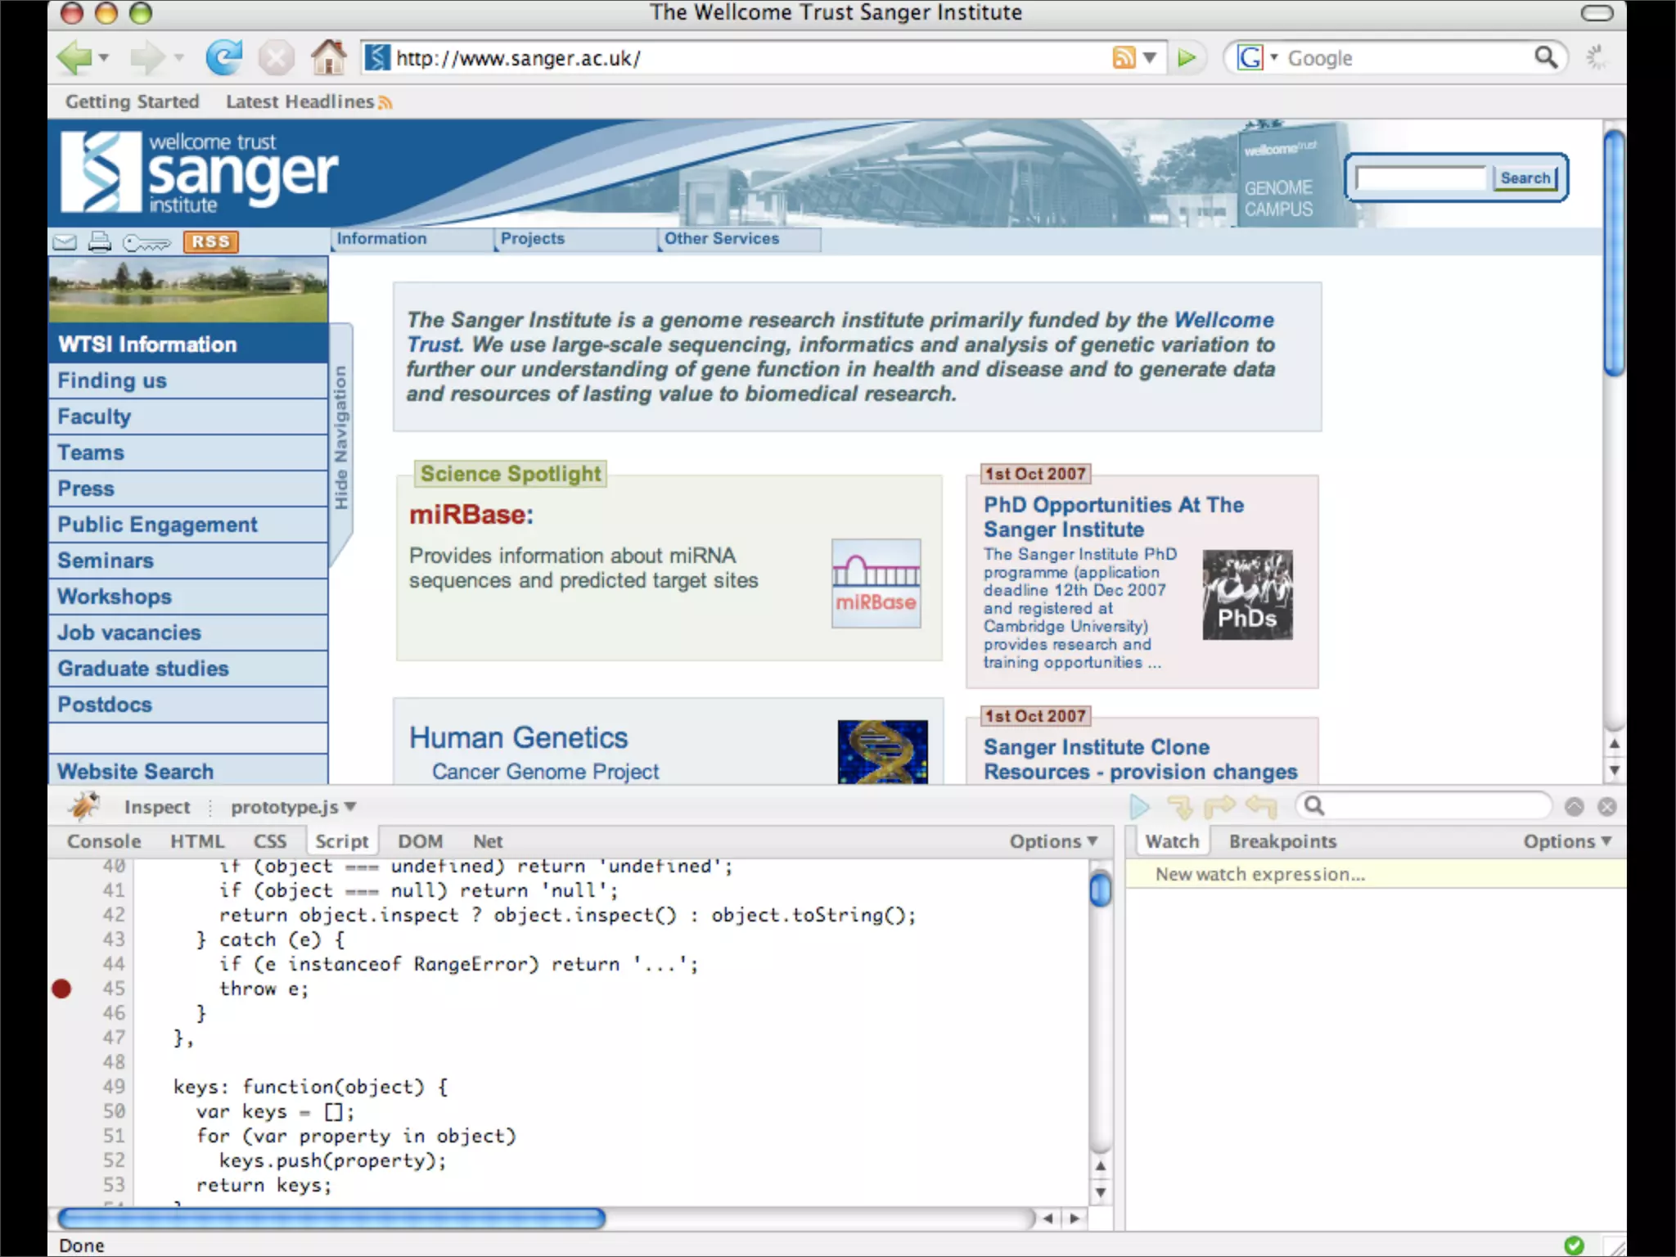Close the Firebug panel with X icon
The image size is (1676, 1257).
click(1606, 807)
